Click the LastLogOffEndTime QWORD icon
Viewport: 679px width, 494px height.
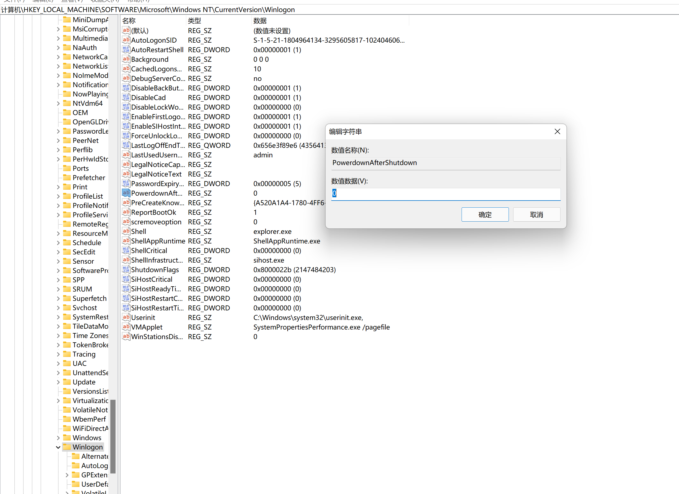[x=126, y=145]
